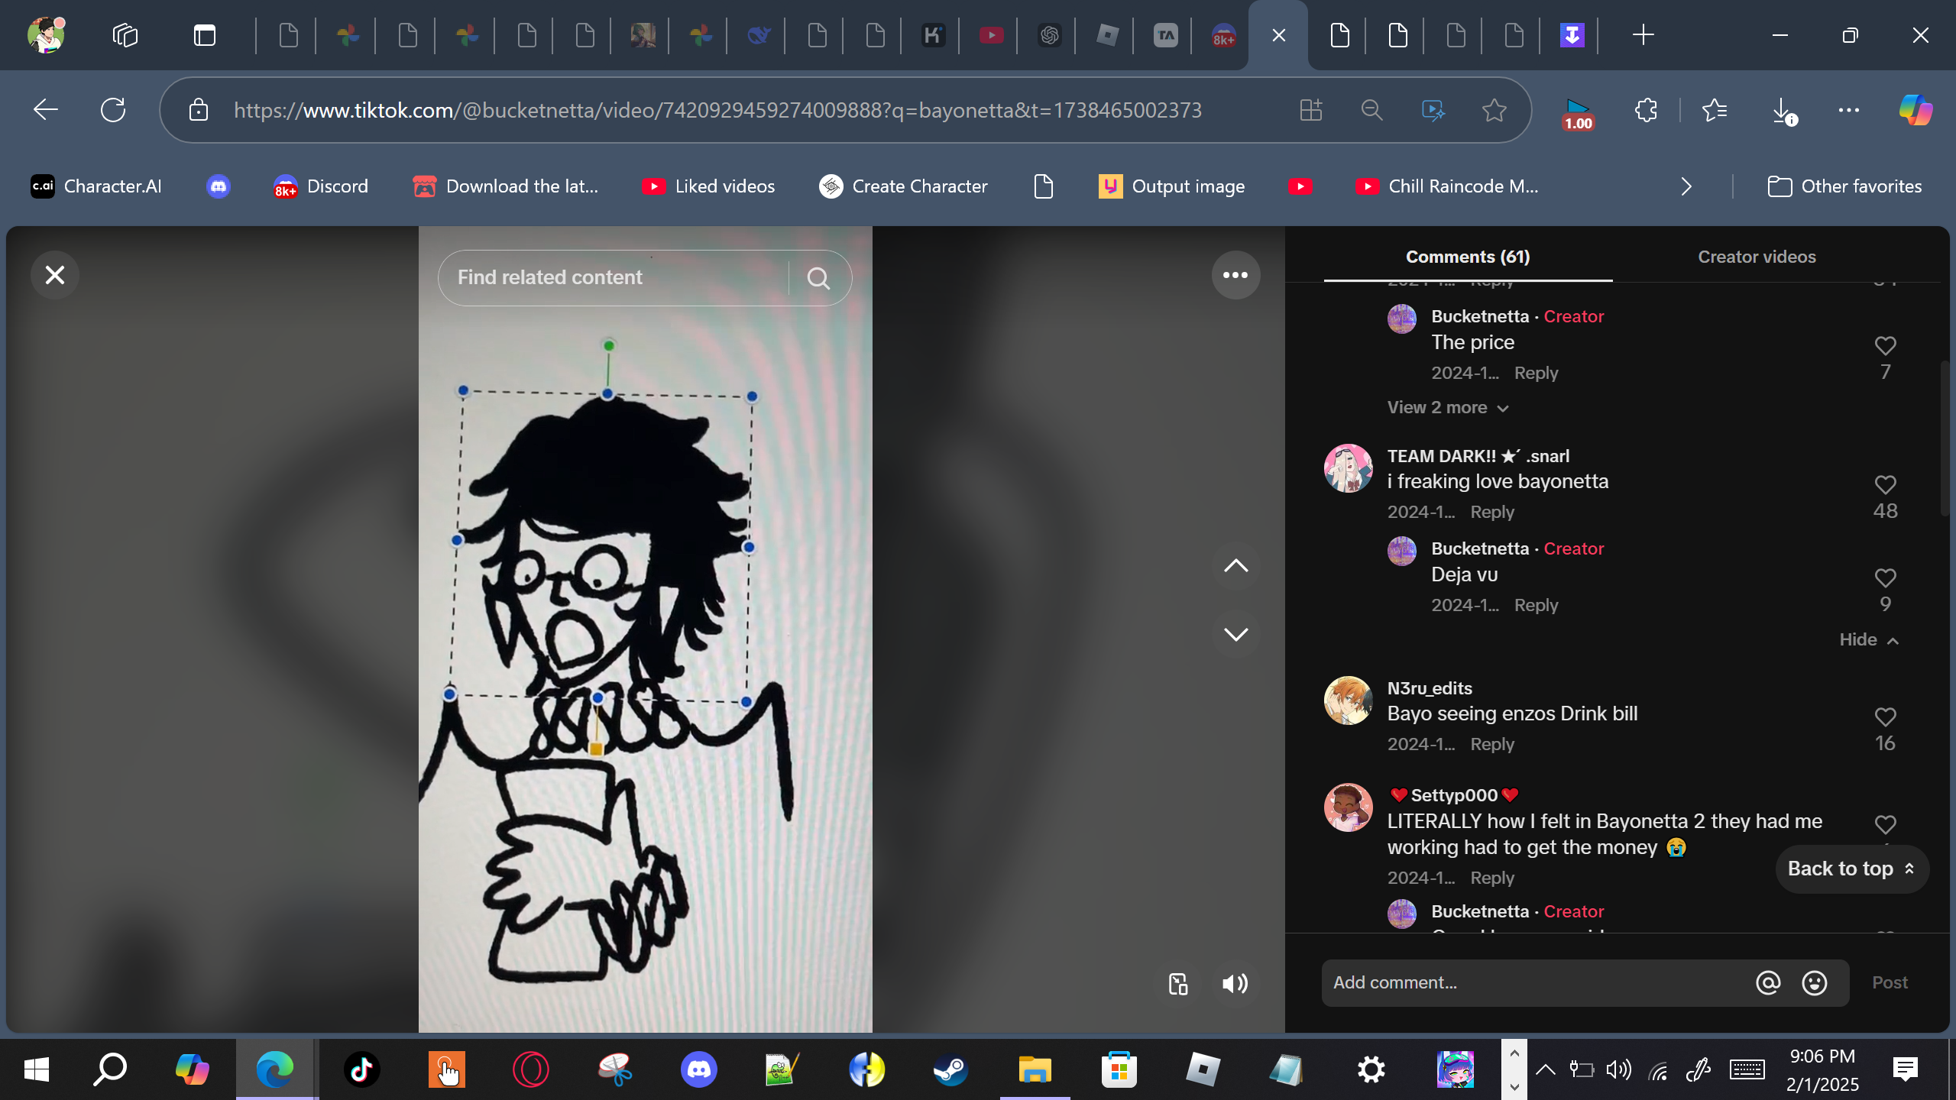This screenshot has height=1100, width=1956.
Task: Open the emoji picker in comment box
Action: click(x=1814, y=982)
